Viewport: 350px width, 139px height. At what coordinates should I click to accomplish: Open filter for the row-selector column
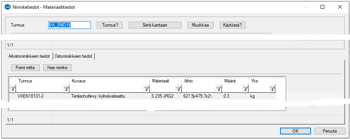click(13, 89)
